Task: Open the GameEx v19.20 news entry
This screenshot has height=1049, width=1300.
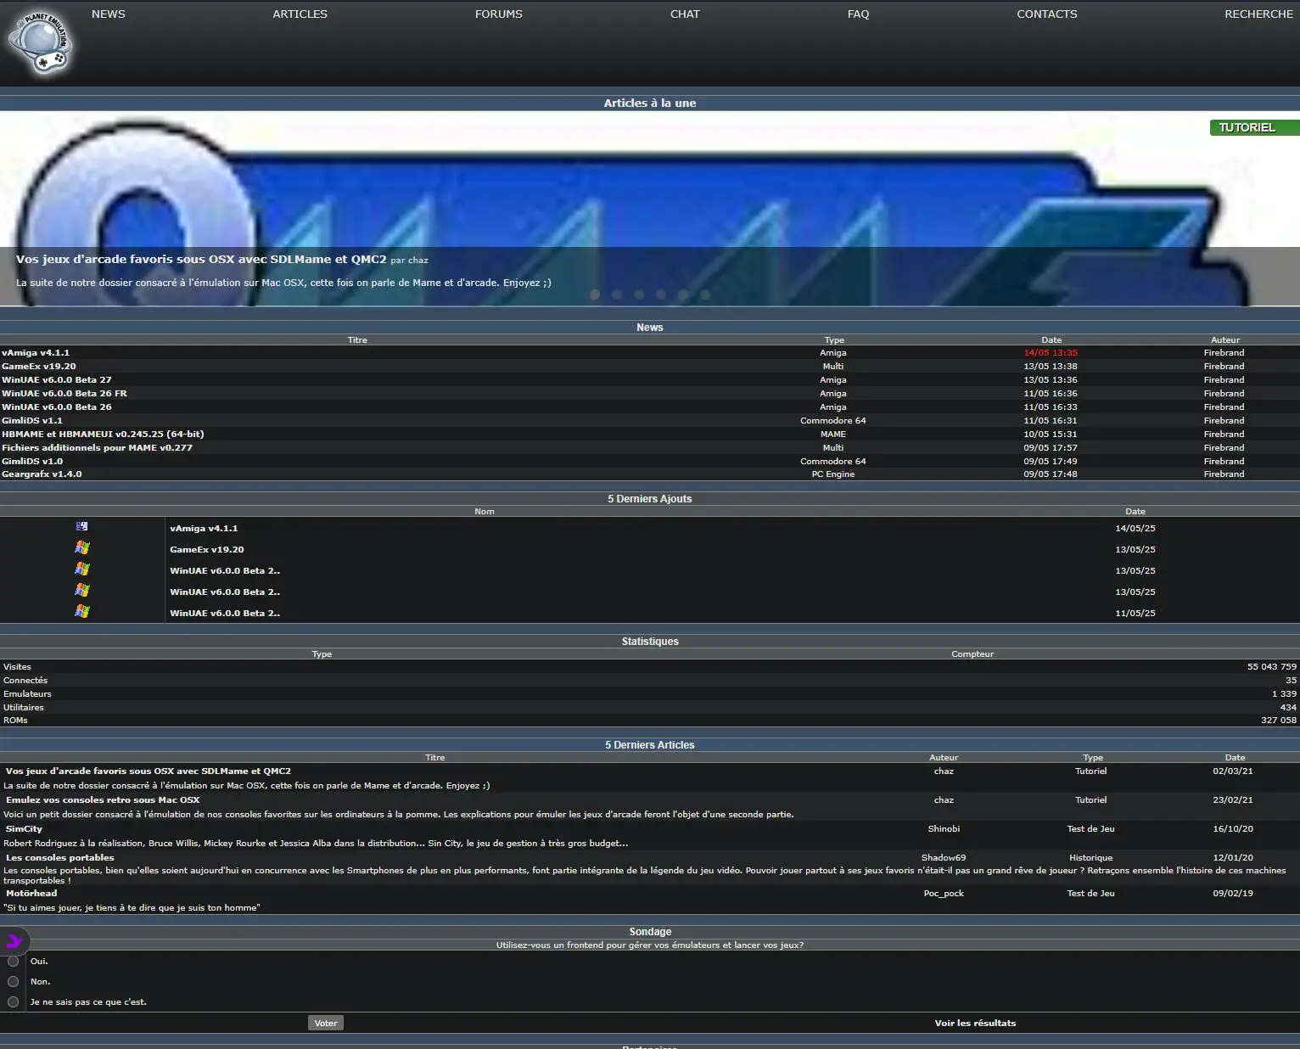Action: (39, 366)
